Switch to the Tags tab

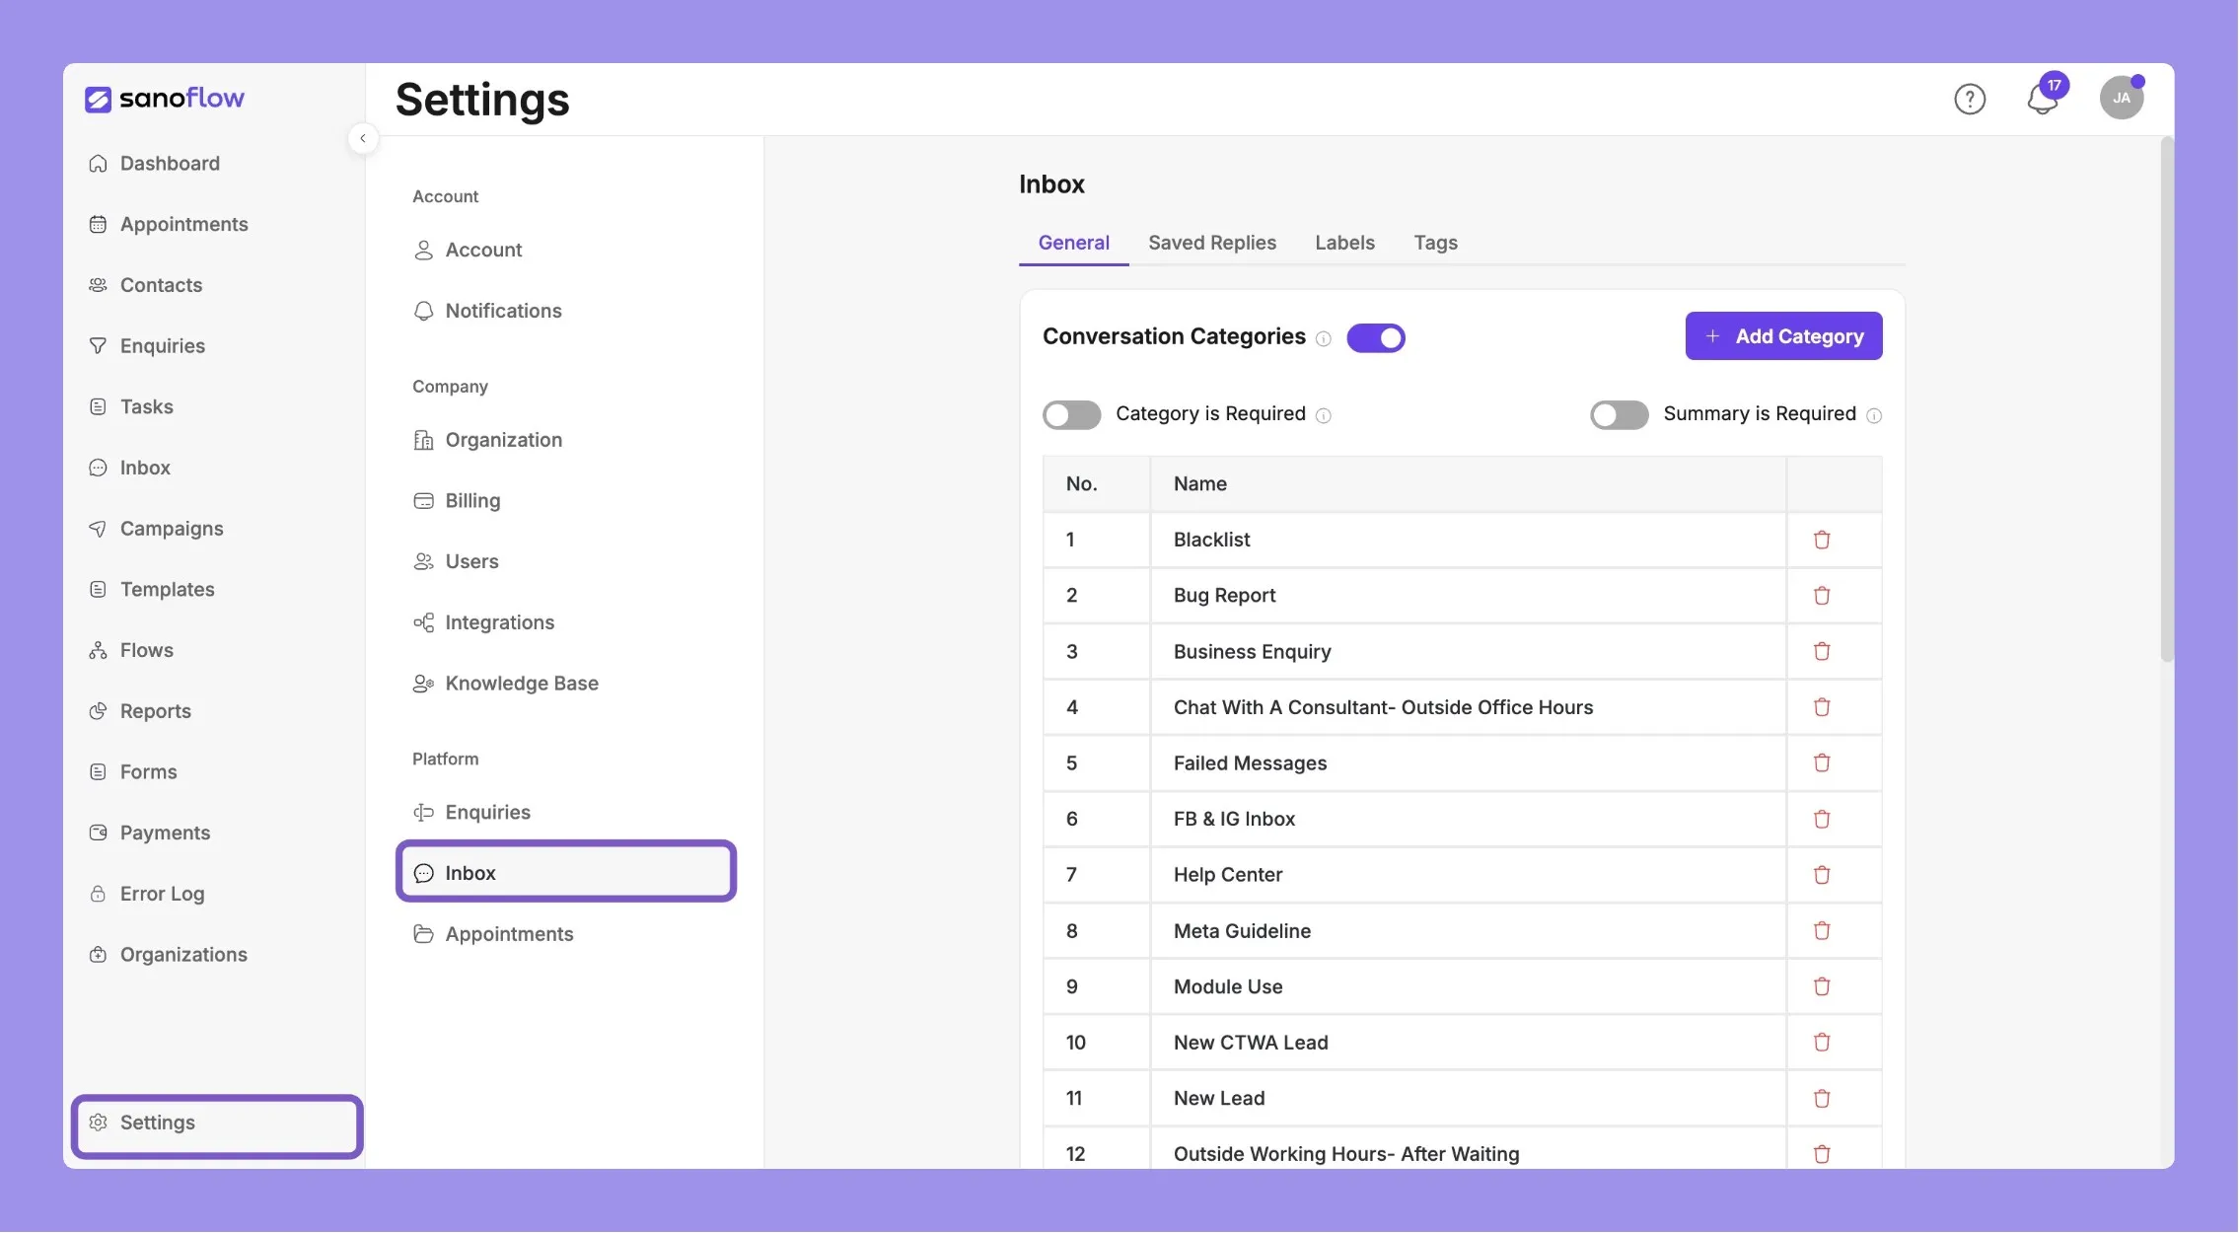tap(1435, 243)
